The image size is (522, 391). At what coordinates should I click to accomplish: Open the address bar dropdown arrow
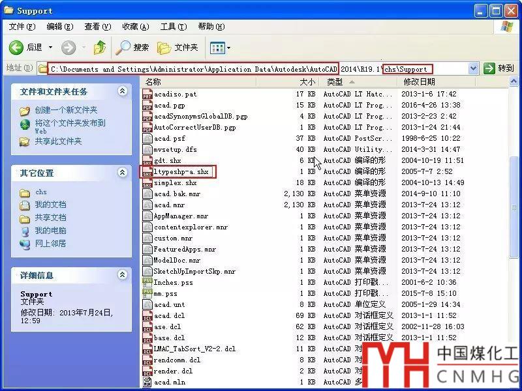coord(473,68)
